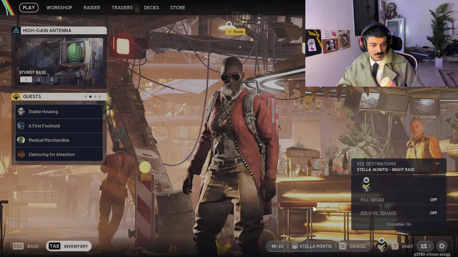Open the settings gear icon
This screenshot has width=458, height=257.
point(442,246)
